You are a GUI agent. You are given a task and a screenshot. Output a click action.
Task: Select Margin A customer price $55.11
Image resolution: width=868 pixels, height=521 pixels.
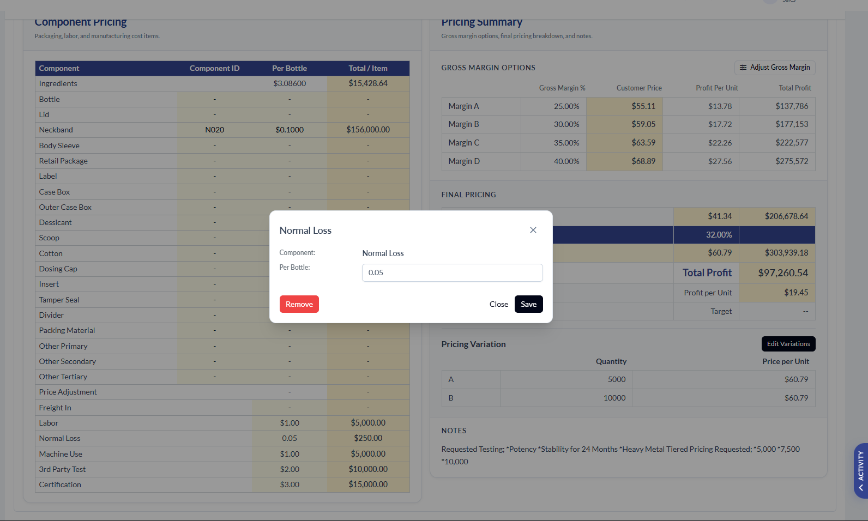(624, 106)
